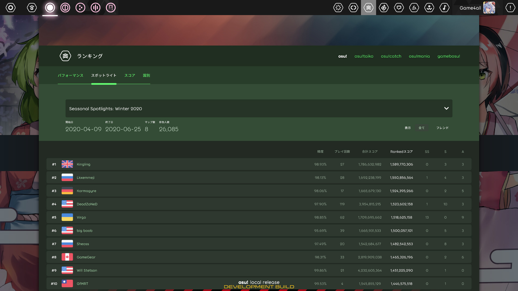This screenshot has height=291, width=518.
Task: Select gamebosu! mode in ranking header
Action: point(449,56)
